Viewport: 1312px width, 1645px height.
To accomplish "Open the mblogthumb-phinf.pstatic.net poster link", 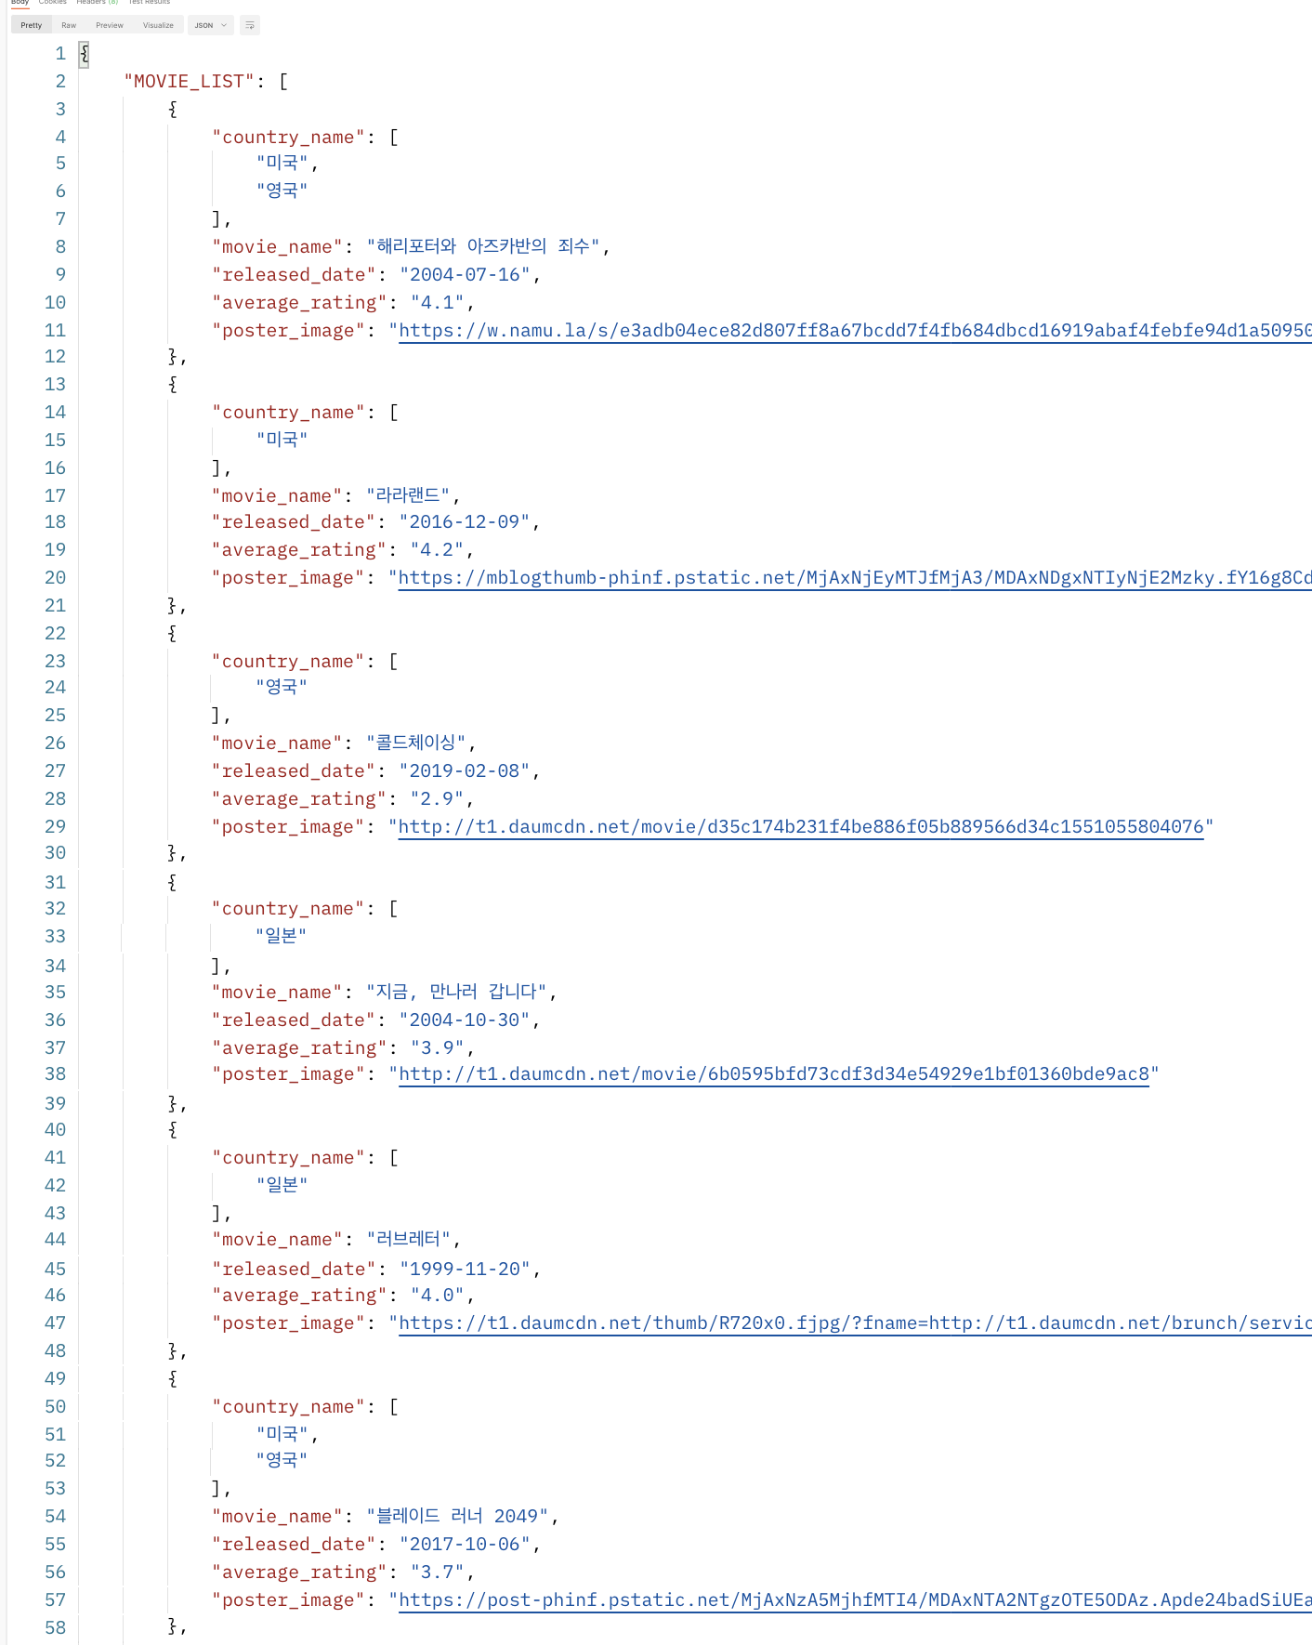I will coord(855,578).
